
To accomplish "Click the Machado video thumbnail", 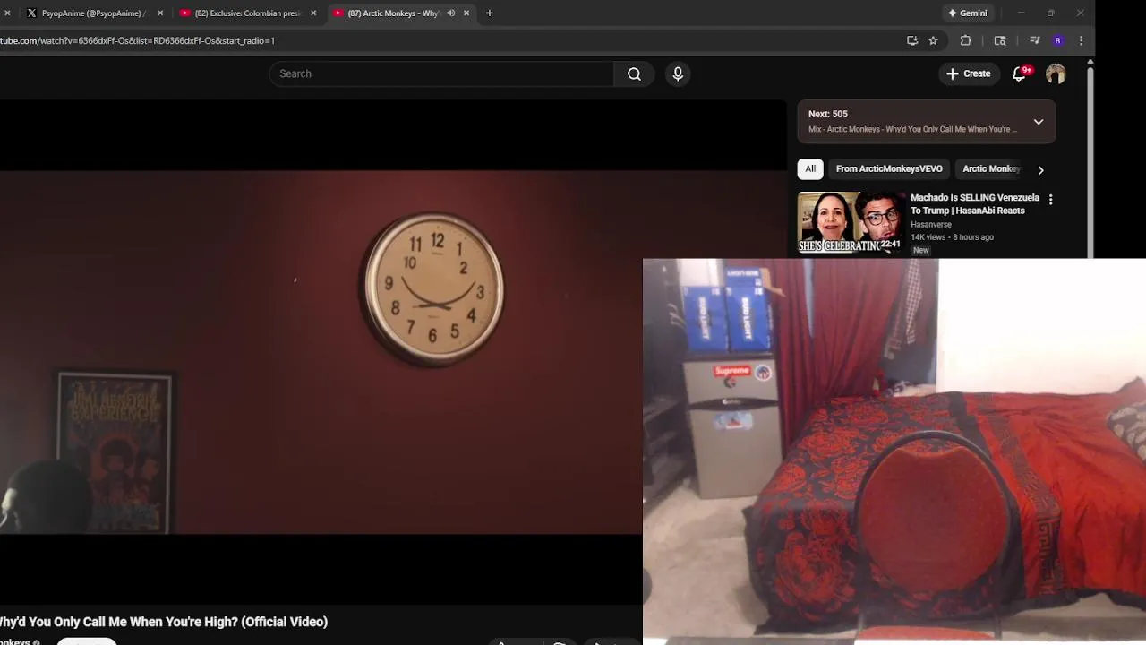I will point(851,222).
